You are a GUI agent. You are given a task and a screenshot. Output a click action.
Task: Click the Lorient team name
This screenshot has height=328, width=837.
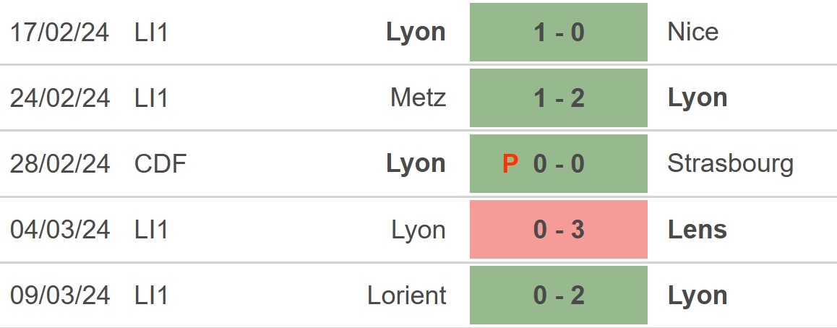[407, 295]
